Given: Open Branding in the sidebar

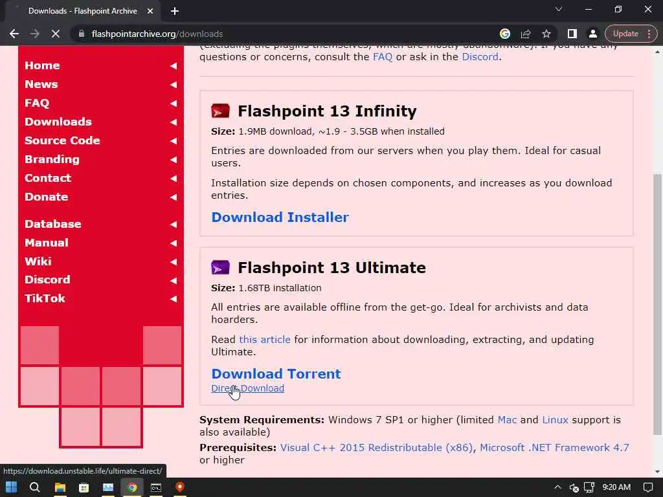Looking at the screenshot, I should pos(52,159).
